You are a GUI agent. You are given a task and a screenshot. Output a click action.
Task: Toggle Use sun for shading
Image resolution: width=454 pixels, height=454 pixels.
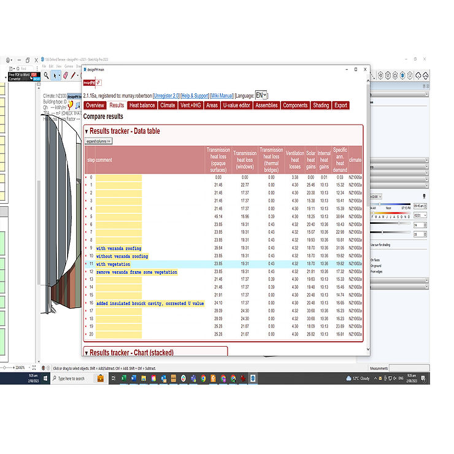click(x=380, y=245)
